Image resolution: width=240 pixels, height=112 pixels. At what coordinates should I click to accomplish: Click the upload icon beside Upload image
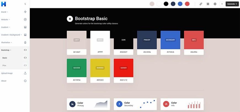click(25, 73)
